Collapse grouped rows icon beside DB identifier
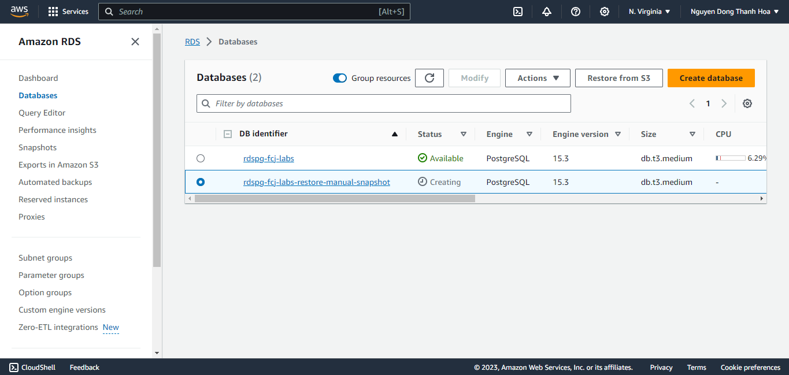Screen dimensions: 789x375 (x=228, y=134)
